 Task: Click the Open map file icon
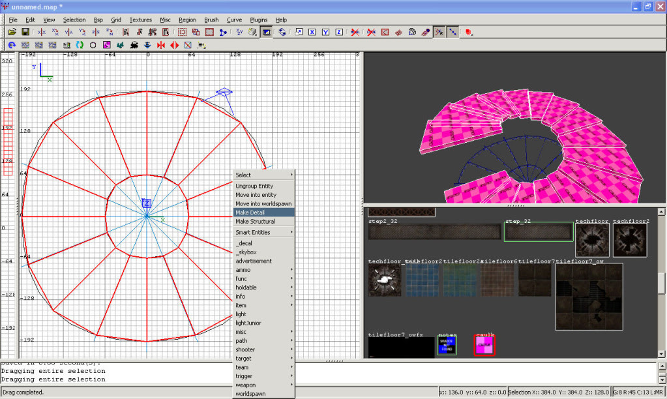tap(12, 32)
